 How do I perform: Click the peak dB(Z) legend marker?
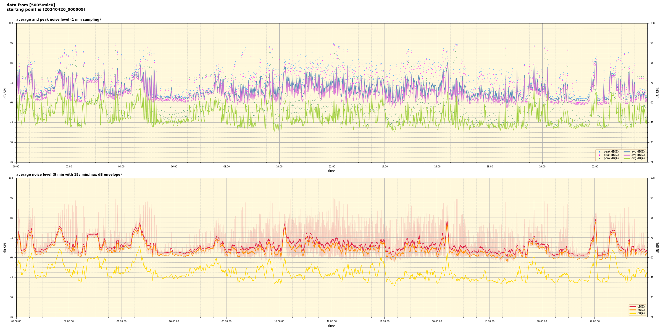[599, 152]
